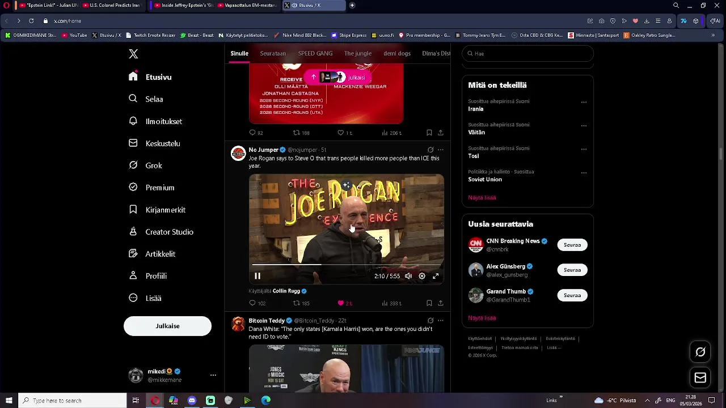This screenshot has height=408, width=726.
Task: Pause the Joe Rogan video
Action: click(258, 276)
